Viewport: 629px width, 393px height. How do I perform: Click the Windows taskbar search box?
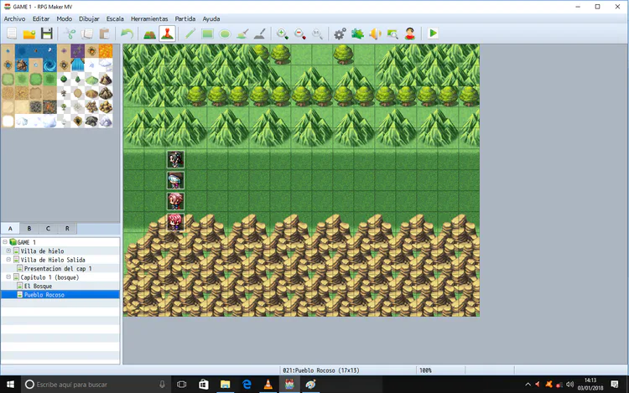coord(96,385)
